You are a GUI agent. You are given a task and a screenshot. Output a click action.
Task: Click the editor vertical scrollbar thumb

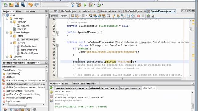(191, 30)
